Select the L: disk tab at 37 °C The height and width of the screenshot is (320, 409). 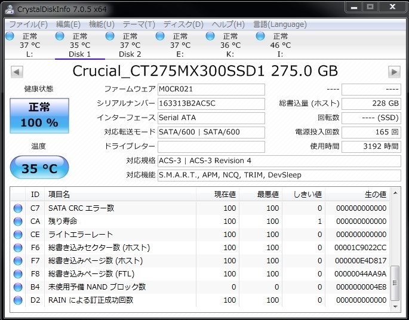coord(30,45)
